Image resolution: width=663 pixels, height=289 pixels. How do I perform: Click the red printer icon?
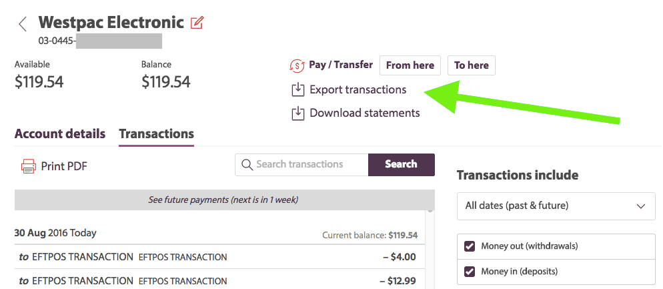(x=28, y=166)
